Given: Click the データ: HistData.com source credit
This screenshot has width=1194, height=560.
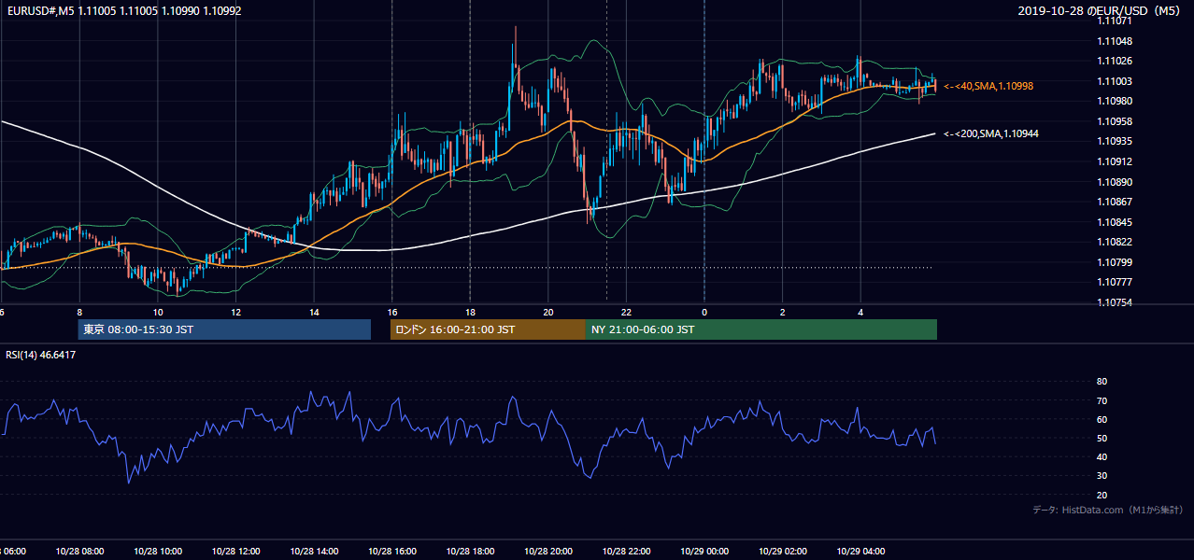Looking at the screenshot, I should pos(1108,510).
